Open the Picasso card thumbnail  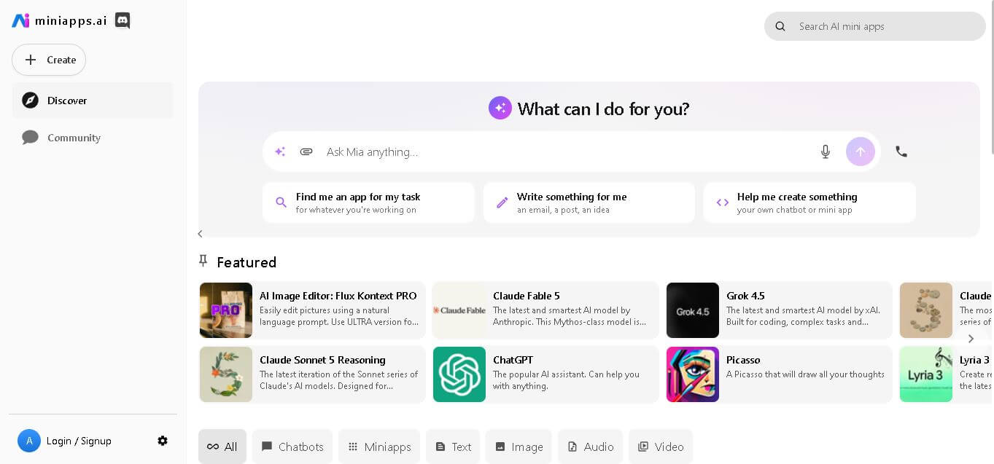coord(693,374)
